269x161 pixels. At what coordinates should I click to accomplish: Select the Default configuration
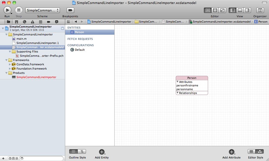(80, 50)
